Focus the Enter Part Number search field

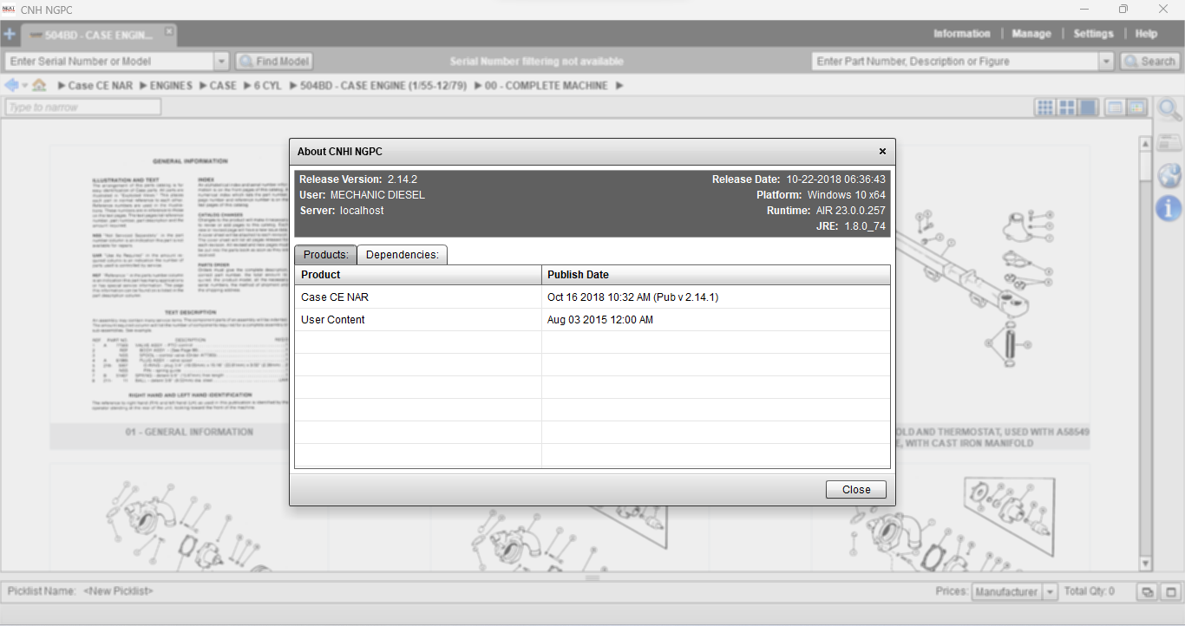click(x=955, y=62)
